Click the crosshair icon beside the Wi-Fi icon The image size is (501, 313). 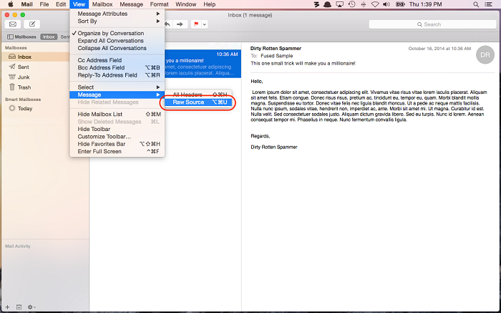tap(364, 4)
